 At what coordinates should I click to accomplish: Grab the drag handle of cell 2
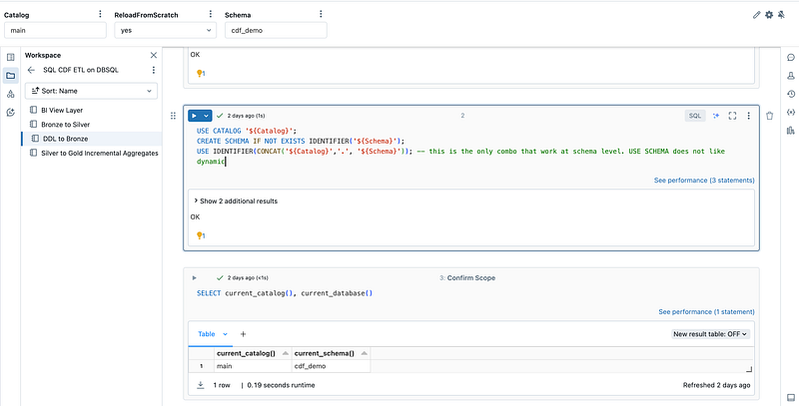173,116
